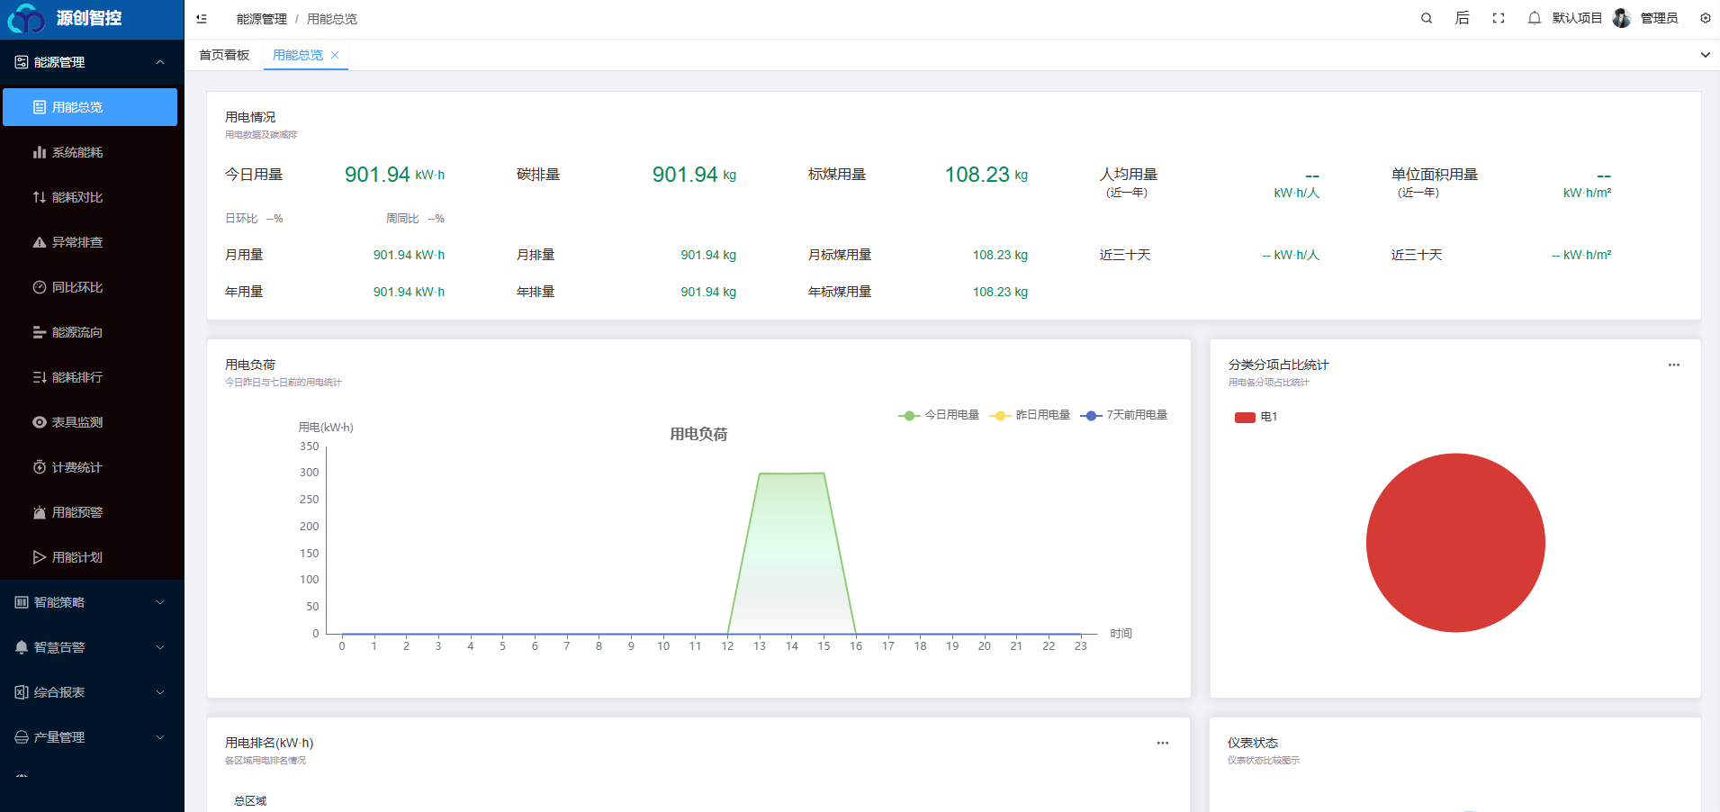Close the 用能总览 tab
Screen dimensions: 1720x812
point(335,55)
